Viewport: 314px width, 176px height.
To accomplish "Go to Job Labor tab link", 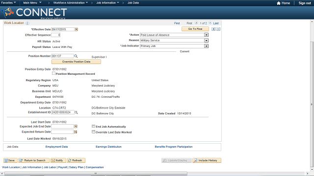I will (x=50, y=167).
